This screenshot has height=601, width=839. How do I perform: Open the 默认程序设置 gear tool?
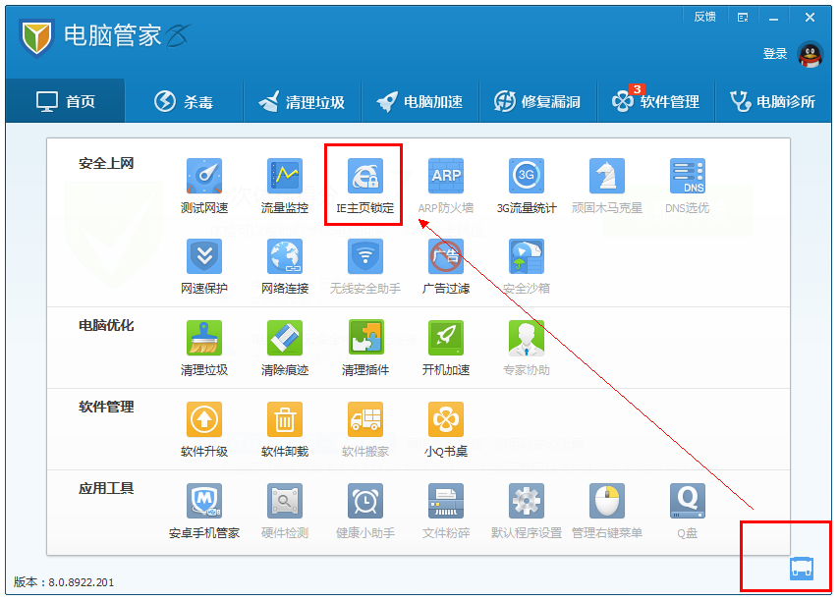click(x=527, y=512)
